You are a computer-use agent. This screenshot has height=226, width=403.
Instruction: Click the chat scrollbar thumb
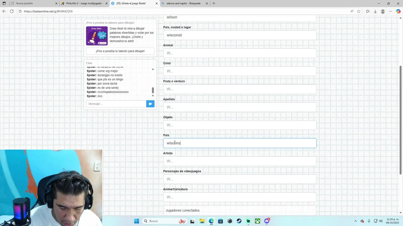click(x=153, y=90)
